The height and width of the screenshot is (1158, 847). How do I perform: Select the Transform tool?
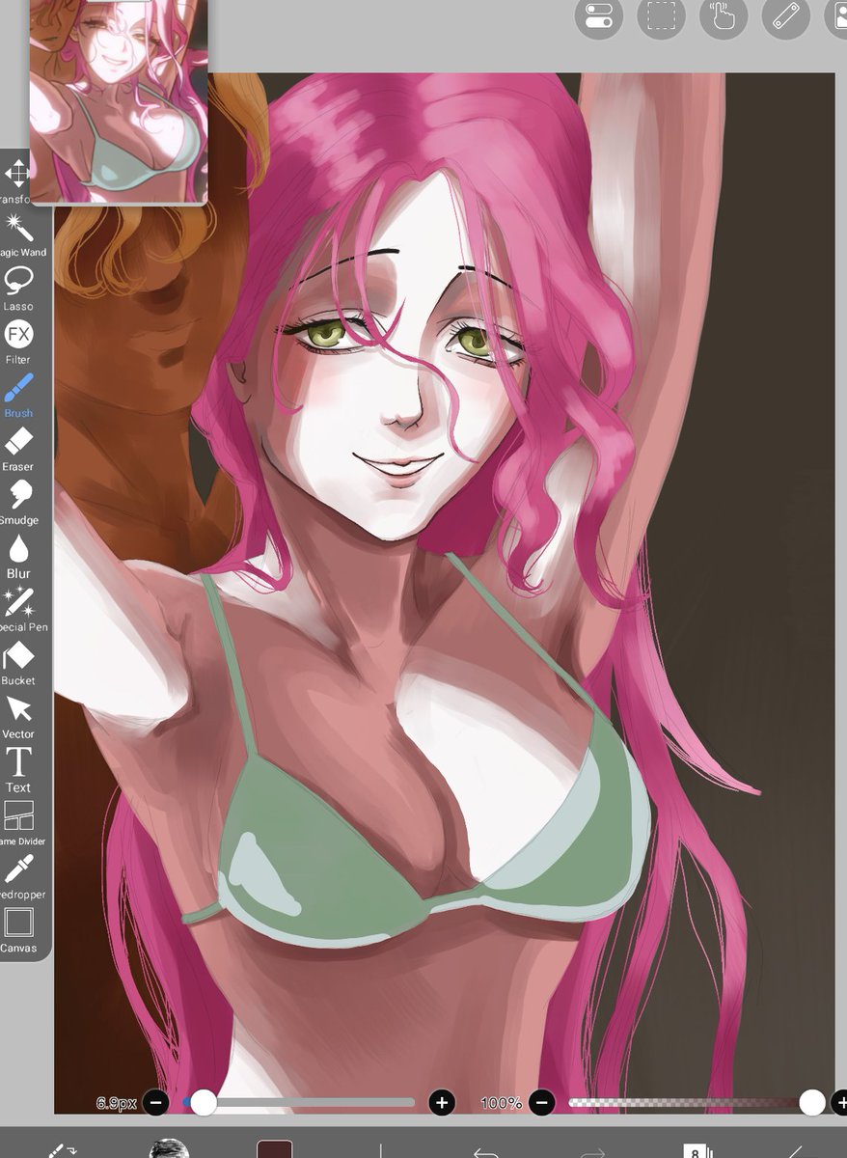(x=16, y=181)
